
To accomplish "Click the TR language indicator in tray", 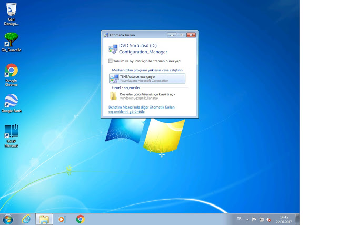I will tap(239, 218).
